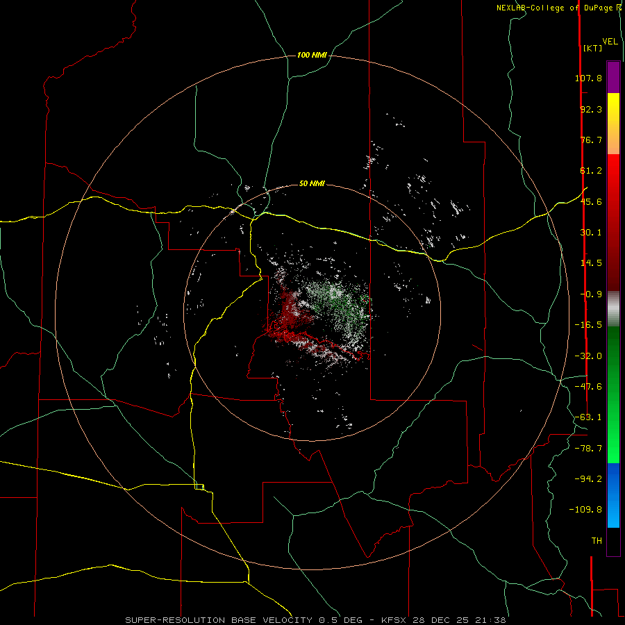Click the blue segment of the velocity color bar

click(613, 495)
